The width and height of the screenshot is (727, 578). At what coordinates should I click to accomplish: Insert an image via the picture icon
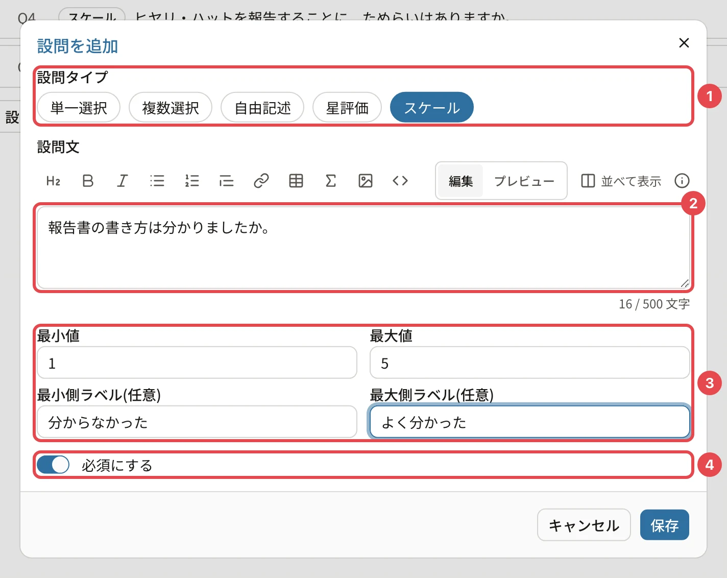(x=366, y=181)
